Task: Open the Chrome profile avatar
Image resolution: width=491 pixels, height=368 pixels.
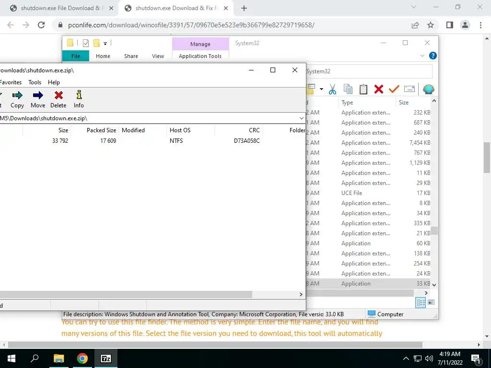Action: point(465,25)
